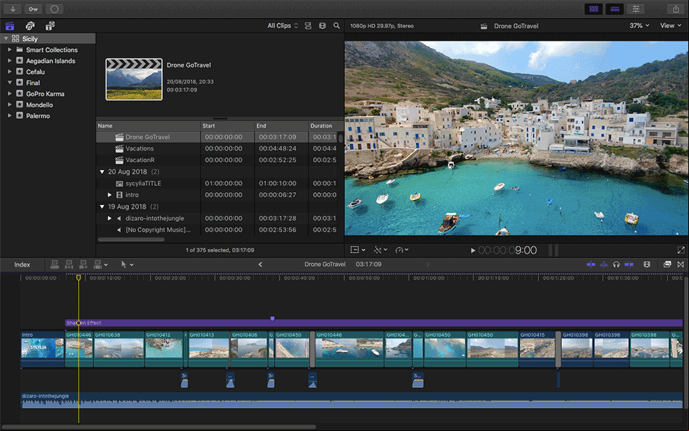Toggle video and audio skimming
This screenshot has width=689, height=431.
(x=591, y=265)
